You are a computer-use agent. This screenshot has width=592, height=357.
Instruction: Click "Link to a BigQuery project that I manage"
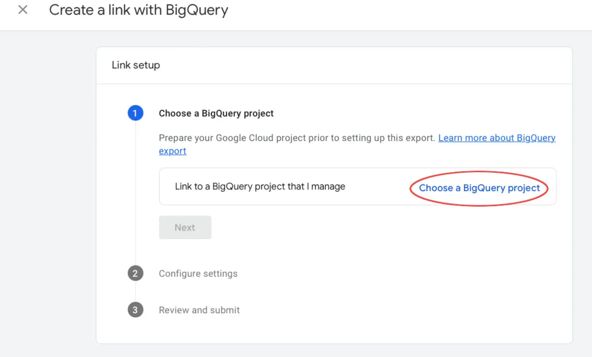coord(260,186)
